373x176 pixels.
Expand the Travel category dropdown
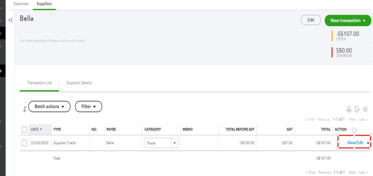tap(175, 143)
